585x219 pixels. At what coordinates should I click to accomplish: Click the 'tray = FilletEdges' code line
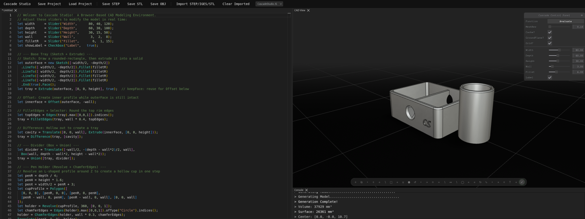click(x=63, y=119)
